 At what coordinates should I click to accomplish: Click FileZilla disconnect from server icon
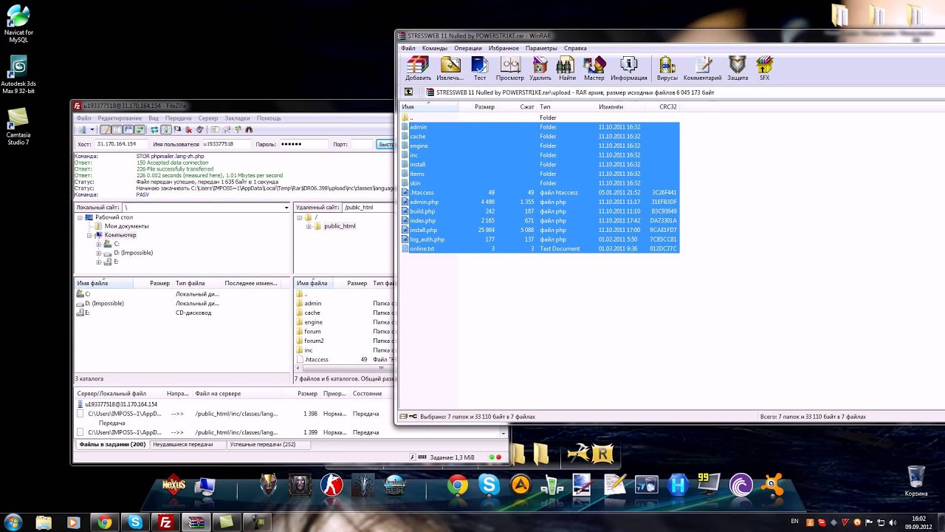[189, 129]
